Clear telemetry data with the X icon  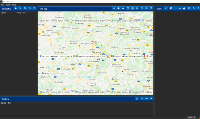pyautogui.click(x=20, y=8)
